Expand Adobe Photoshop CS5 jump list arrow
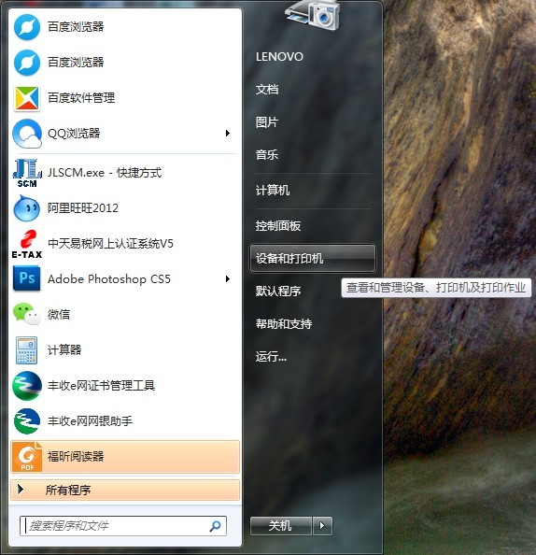Viewport: 536px width, 555px height. tap(228, 279)
